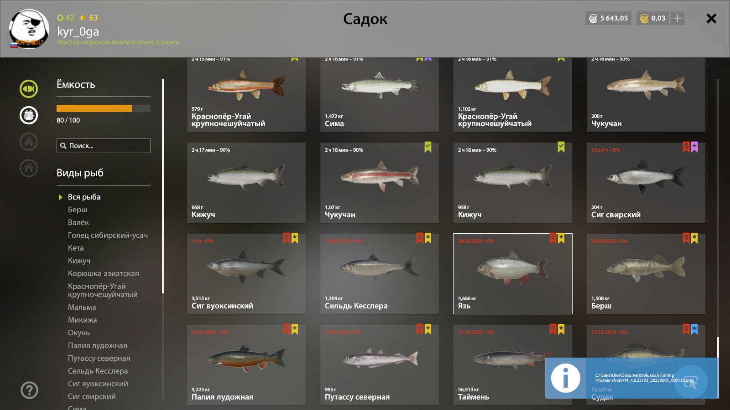This screenshot has width=730, height=410.
Task: Open the fish keepnet sidebar icon
Action: pyautogui.click(x=29, y=89)
